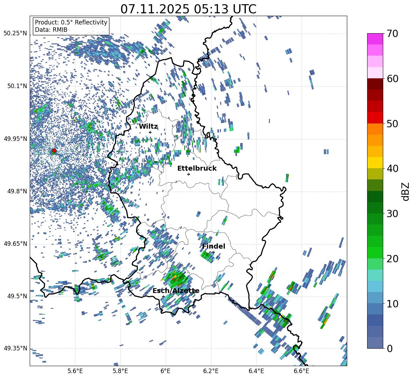Click the 6.2°E longitude label

pyautogui.click(x=211, y=371)
